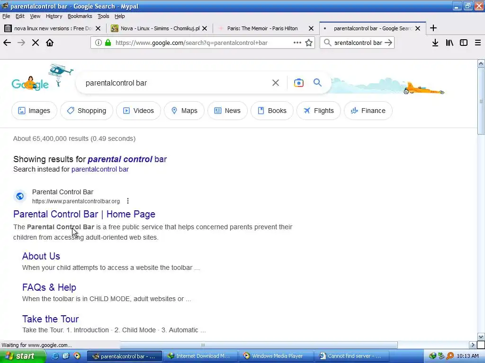Image resolution: width=485 pixels, height=363 pixels.
Task: Click the Google search text box
Action: coord(175,83)
